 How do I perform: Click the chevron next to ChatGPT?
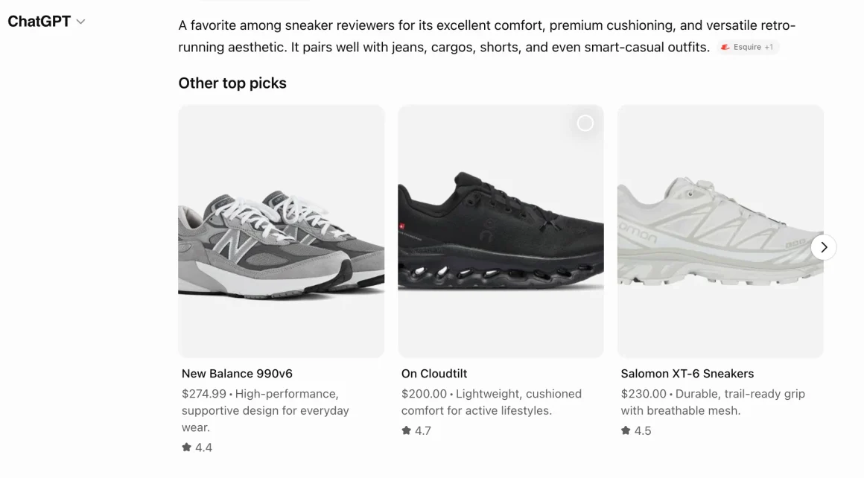(80, 22)
